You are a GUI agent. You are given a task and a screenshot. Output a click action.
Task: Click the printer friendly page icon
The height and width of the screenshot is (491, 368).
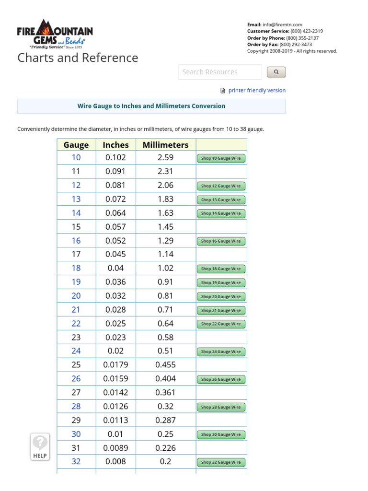(x=222, y=91)
